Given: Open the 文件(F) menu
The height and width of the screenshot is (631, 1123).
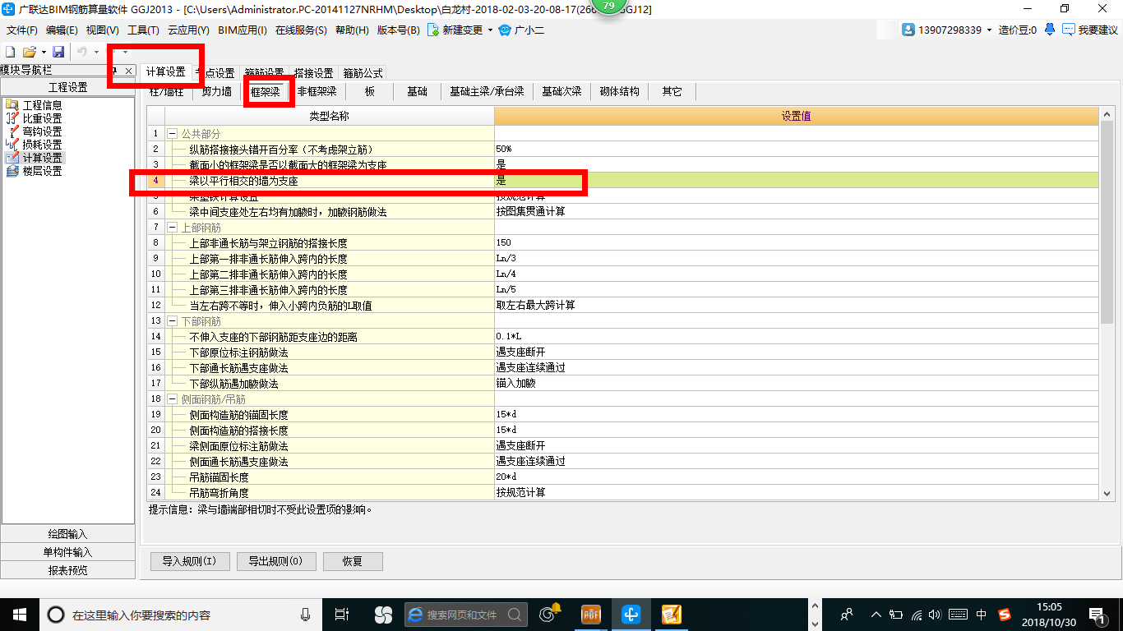Looking at the screenshot, I should coord(22,30).
